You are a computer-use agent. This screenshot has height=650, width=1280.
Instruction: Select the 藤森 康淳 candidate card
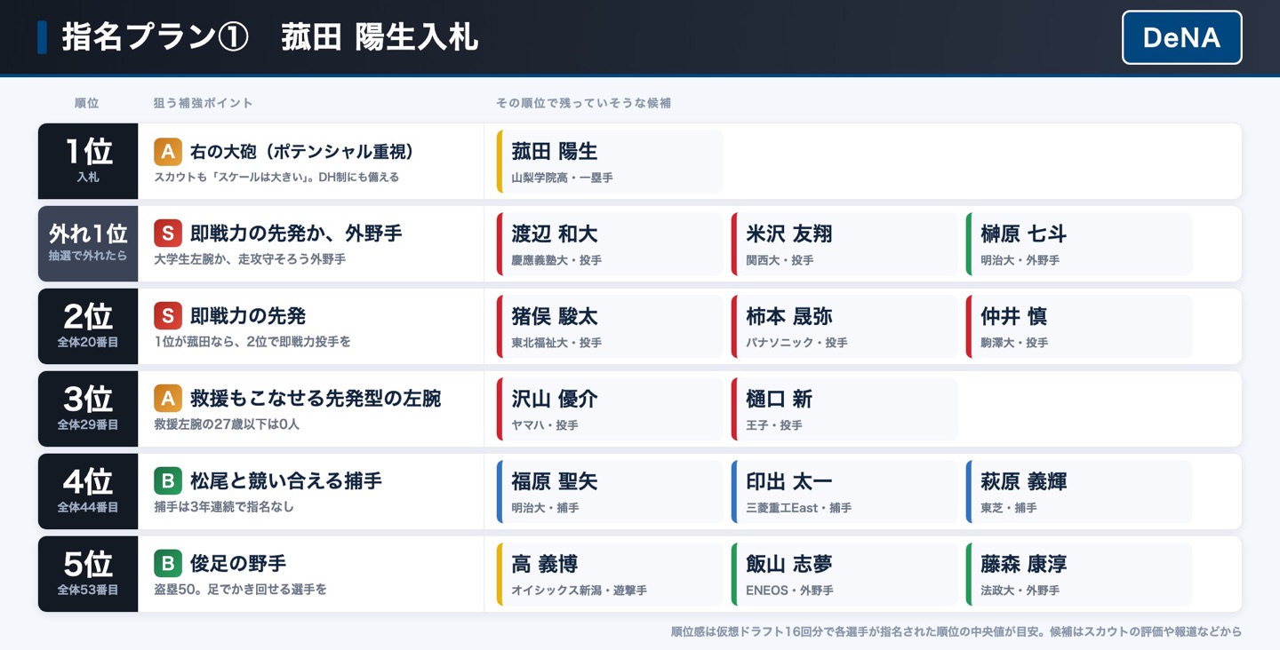pos(1079,575)
